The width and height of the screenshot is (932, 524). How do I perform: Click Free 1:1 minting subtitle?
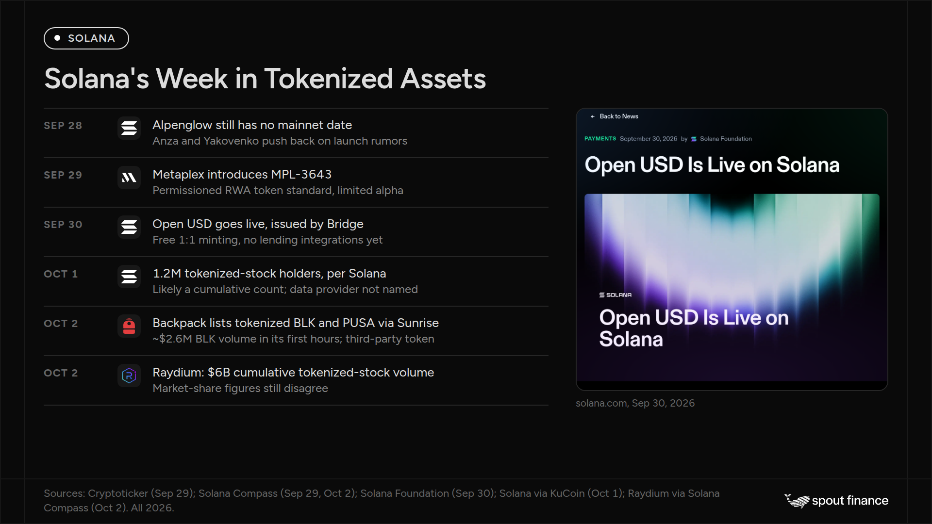(267, 240)
